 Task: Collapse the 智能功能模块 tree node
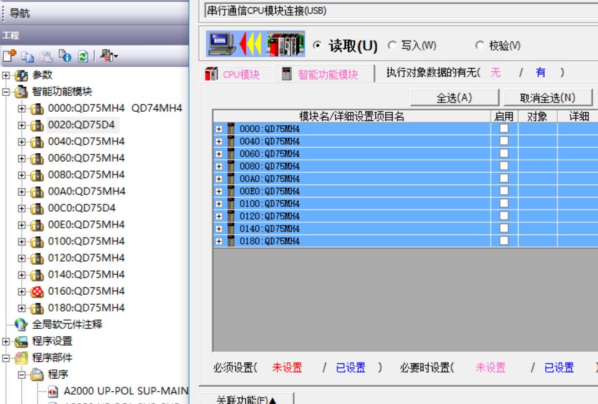point(6,92)
